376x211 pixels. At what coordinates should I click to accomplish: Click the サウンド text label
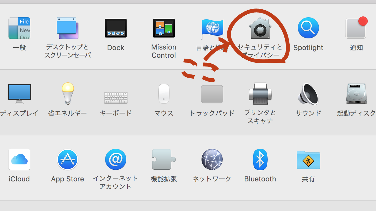point(308,113)
